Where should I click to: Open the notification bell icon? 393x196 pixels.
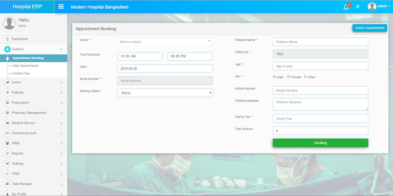pyautogui.click(x=346, y=7)
